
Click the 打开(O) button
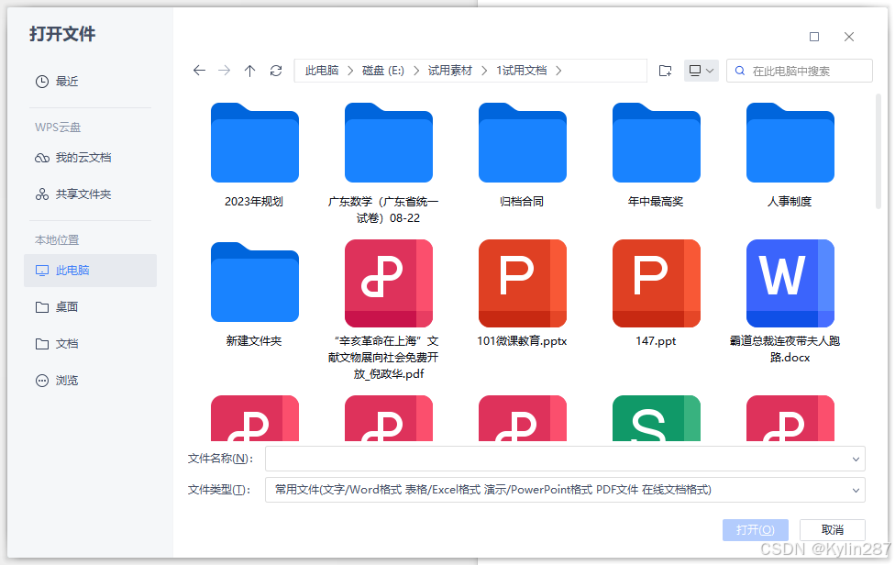pyautogui.click(x=756, y=530)
